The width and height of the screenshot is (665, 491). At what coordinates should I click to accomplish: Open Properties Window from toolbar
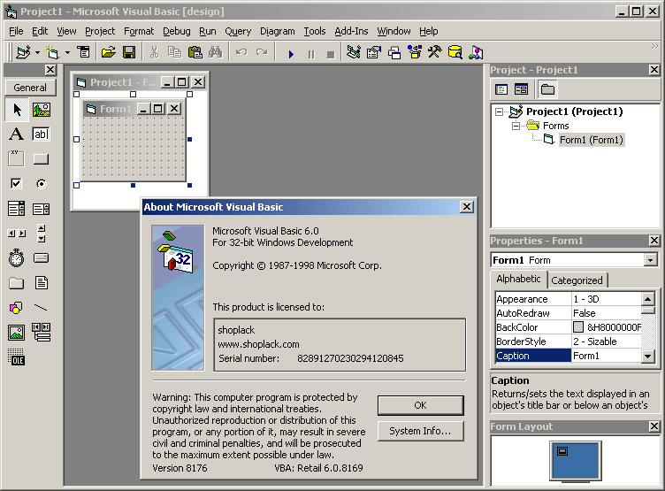(374, 52)
